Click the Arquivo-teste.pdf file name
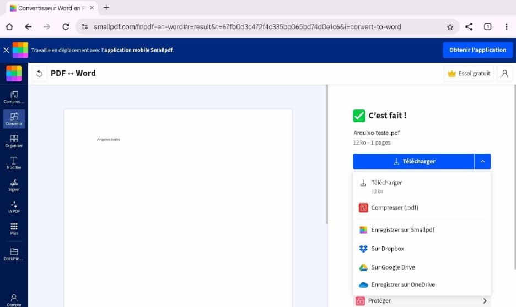516x307 pixels. click(x=377, y=133)
